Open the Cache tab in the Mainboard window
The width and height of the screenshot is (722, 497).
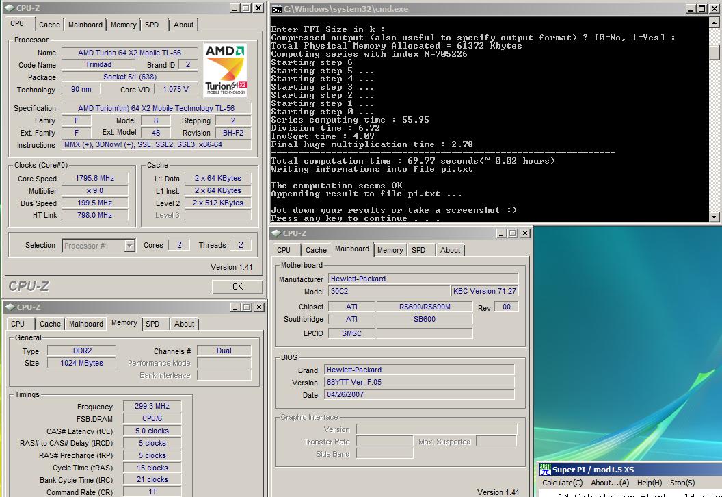(x=316, y=250)
